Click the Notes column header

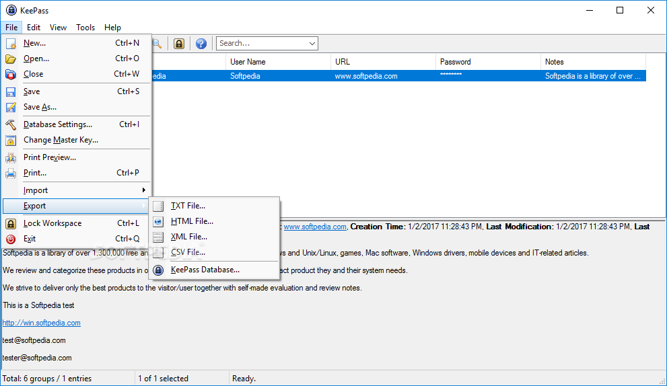tap(593, 62)
